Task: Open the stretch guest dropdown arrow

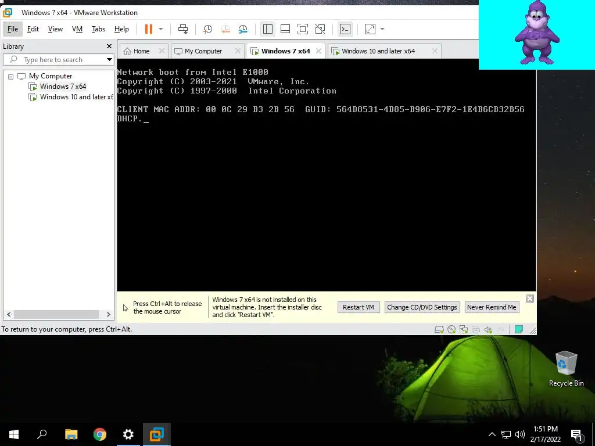Action: [382, 29]
